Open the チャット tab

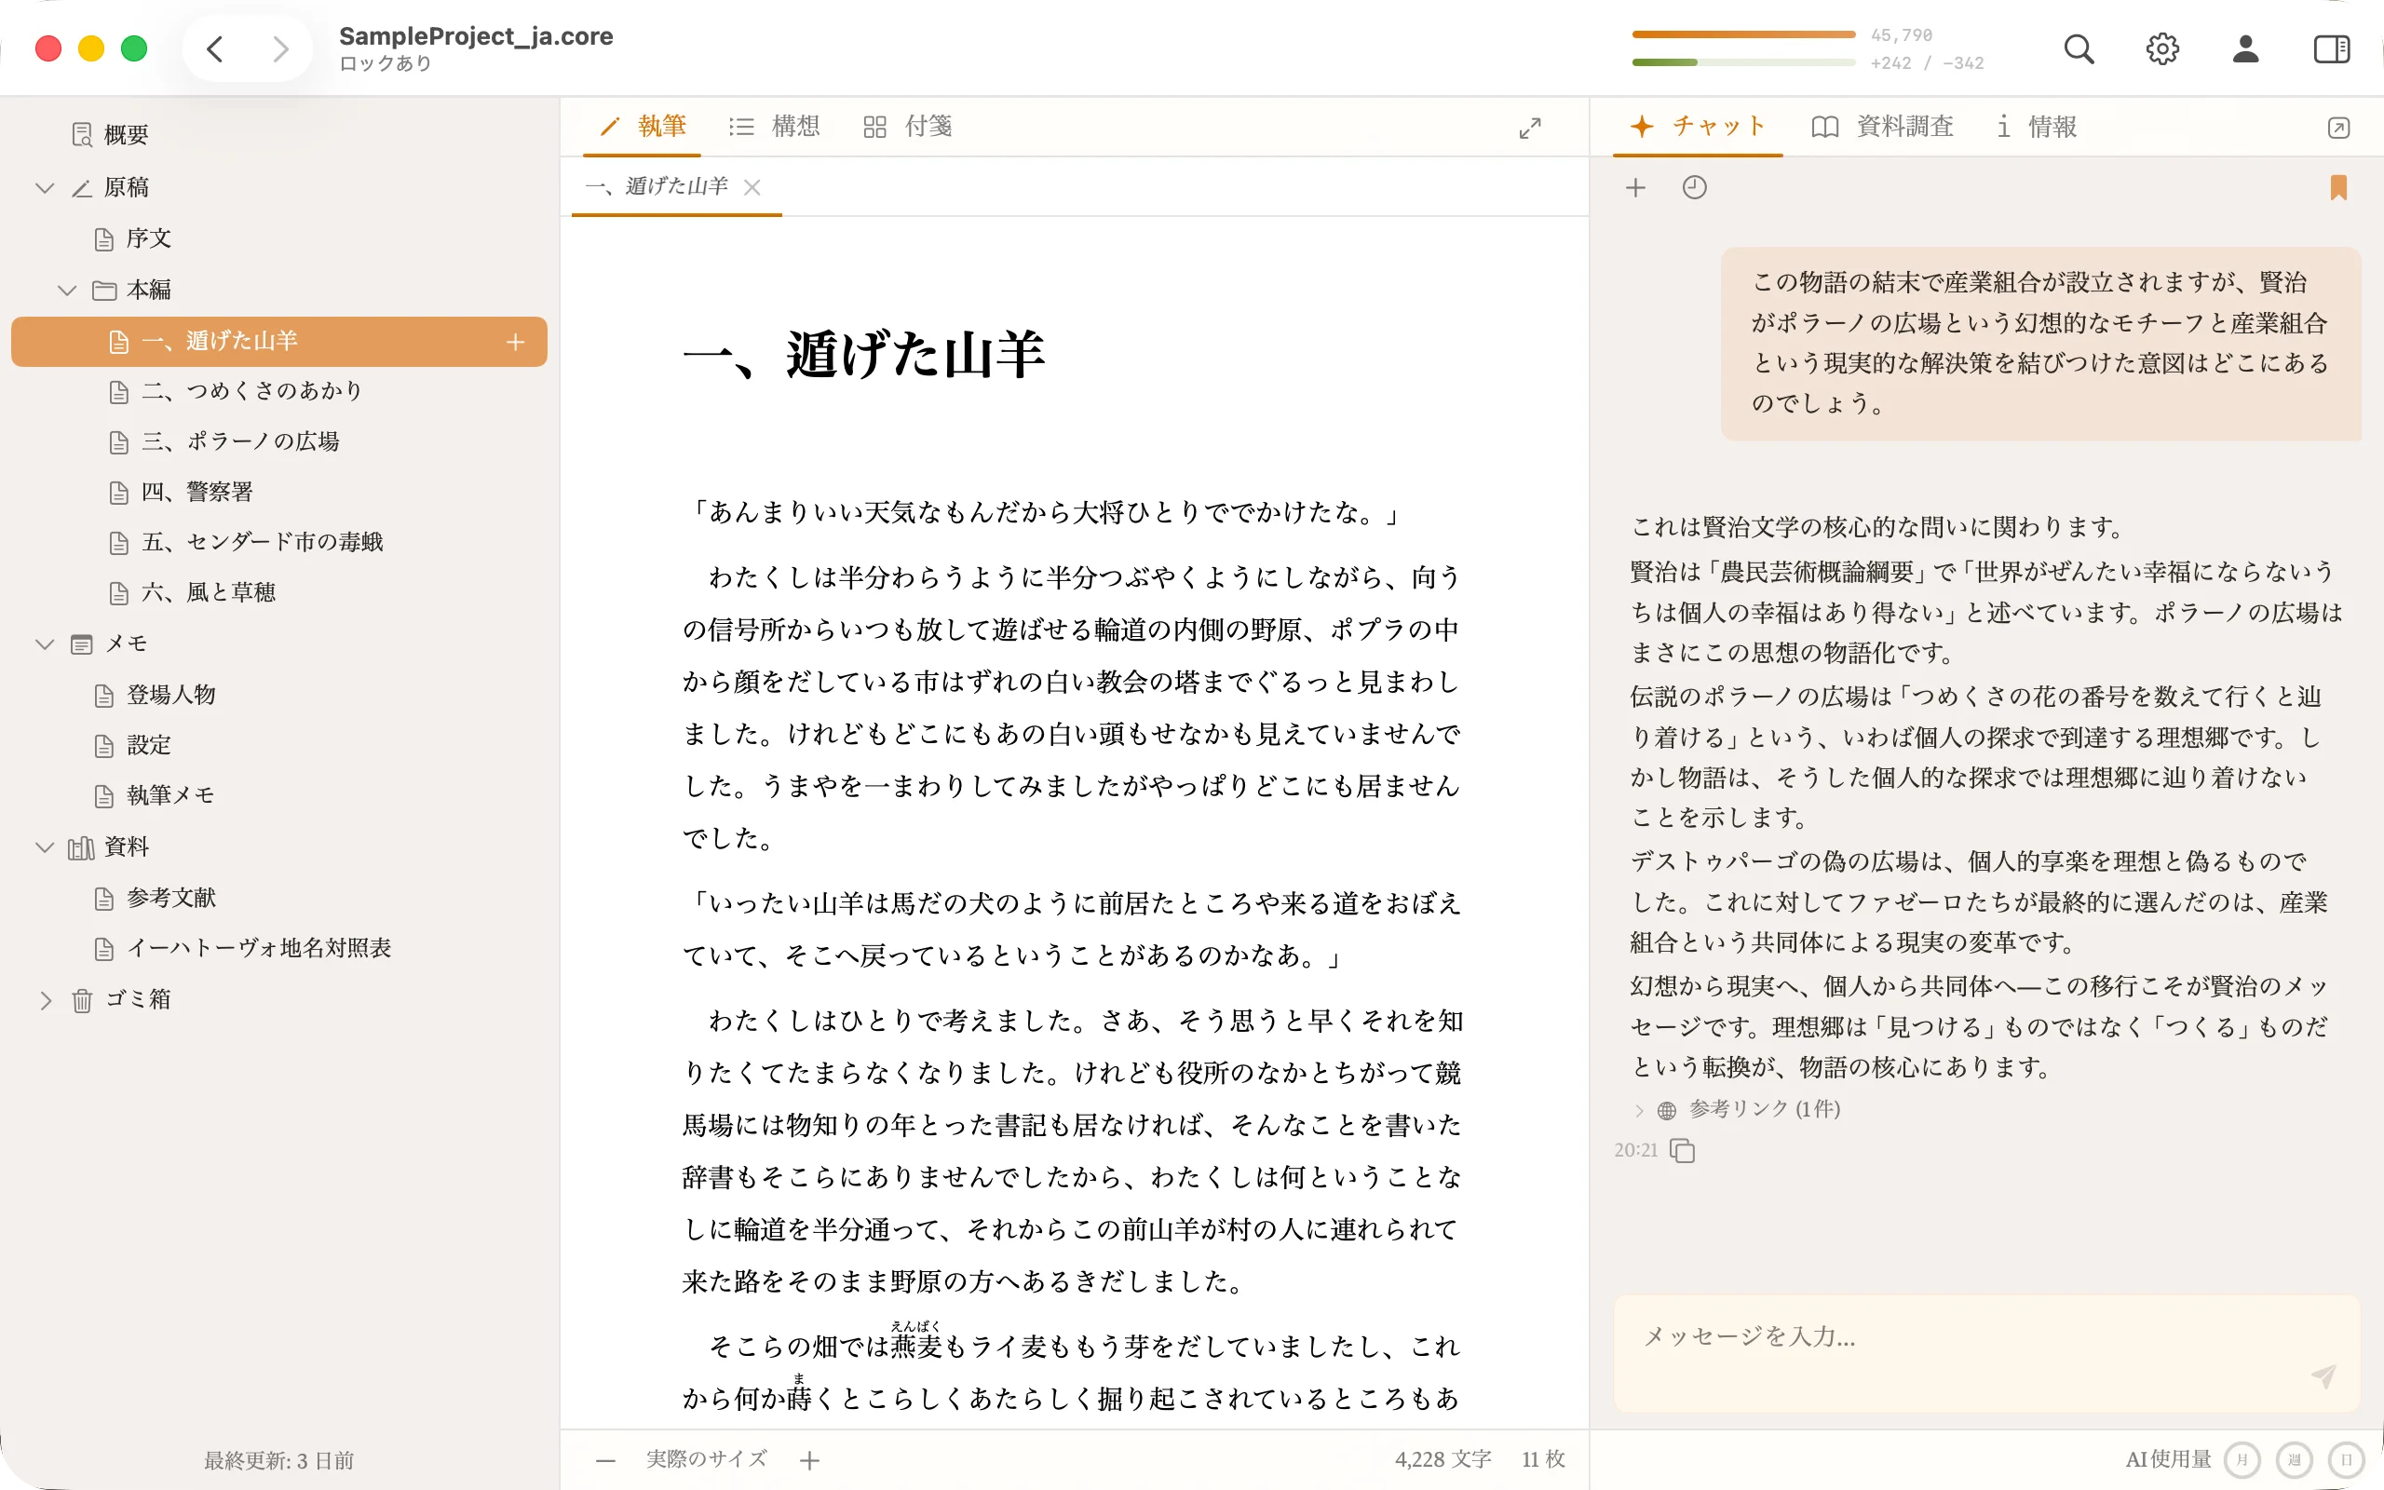[1699, 126]
